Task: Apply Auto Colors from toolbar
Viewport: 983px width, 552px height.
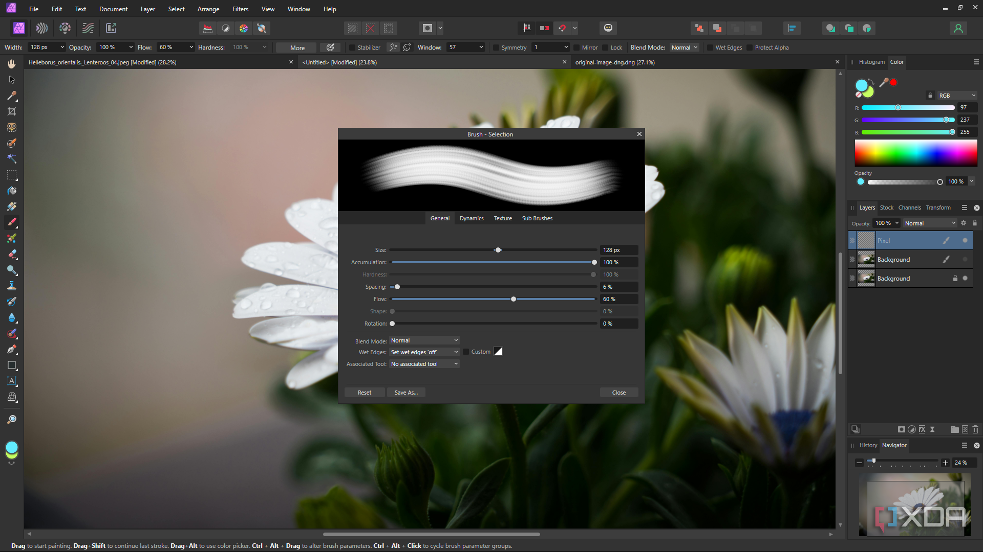Action: click(244, 28)
